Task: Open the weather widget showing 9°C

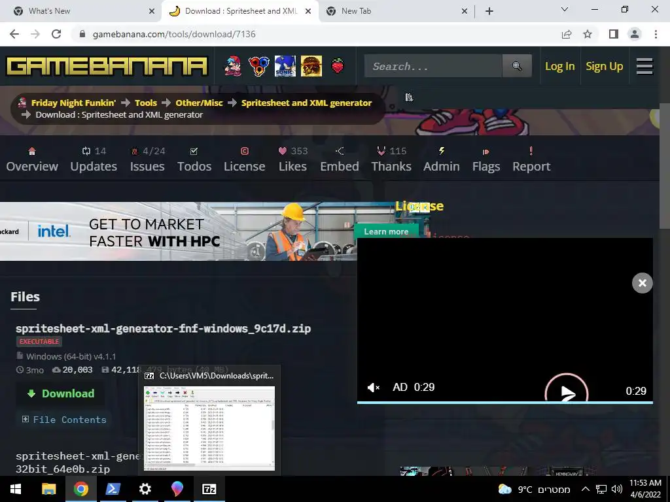Action: (534, 489)
